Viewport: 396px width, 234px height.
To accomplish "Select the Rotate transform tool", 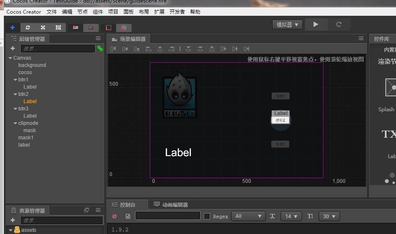I will click(x=28, y=27).
